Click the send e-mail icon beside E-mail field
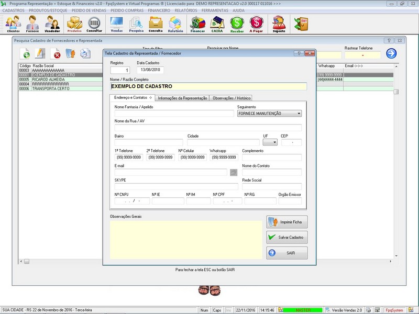The width and height of the screenshot is (419, 314). pyautogui.click(x=234, y=173)
